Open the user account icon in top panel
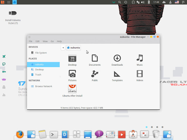Image resolution: width=187 pixels, height=140 pixels. [170, 2]
